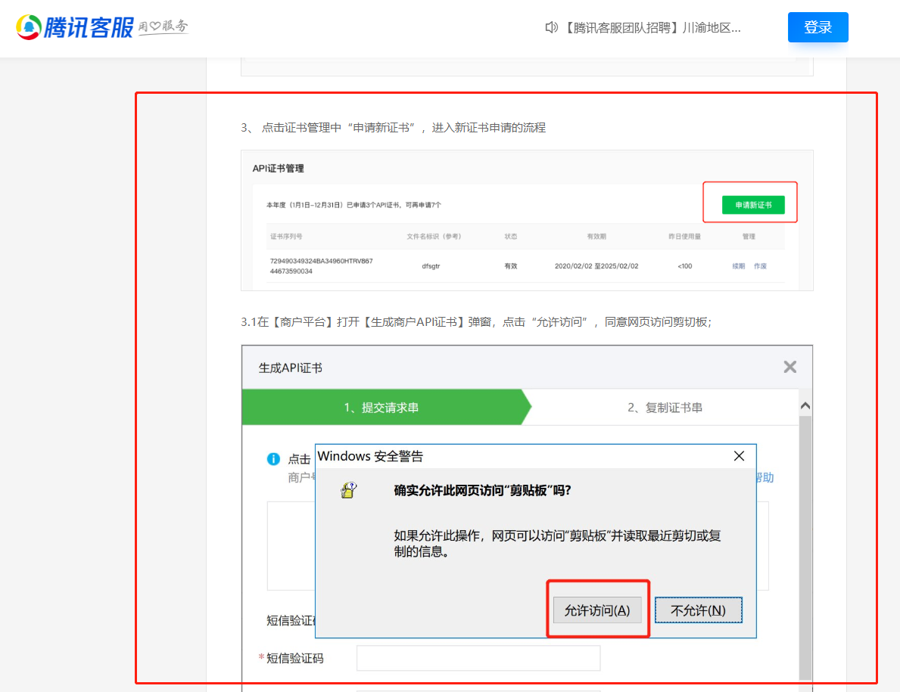Select the 1、提交请求串 step tab
900x692 pixels.
[x=381, y=408]
